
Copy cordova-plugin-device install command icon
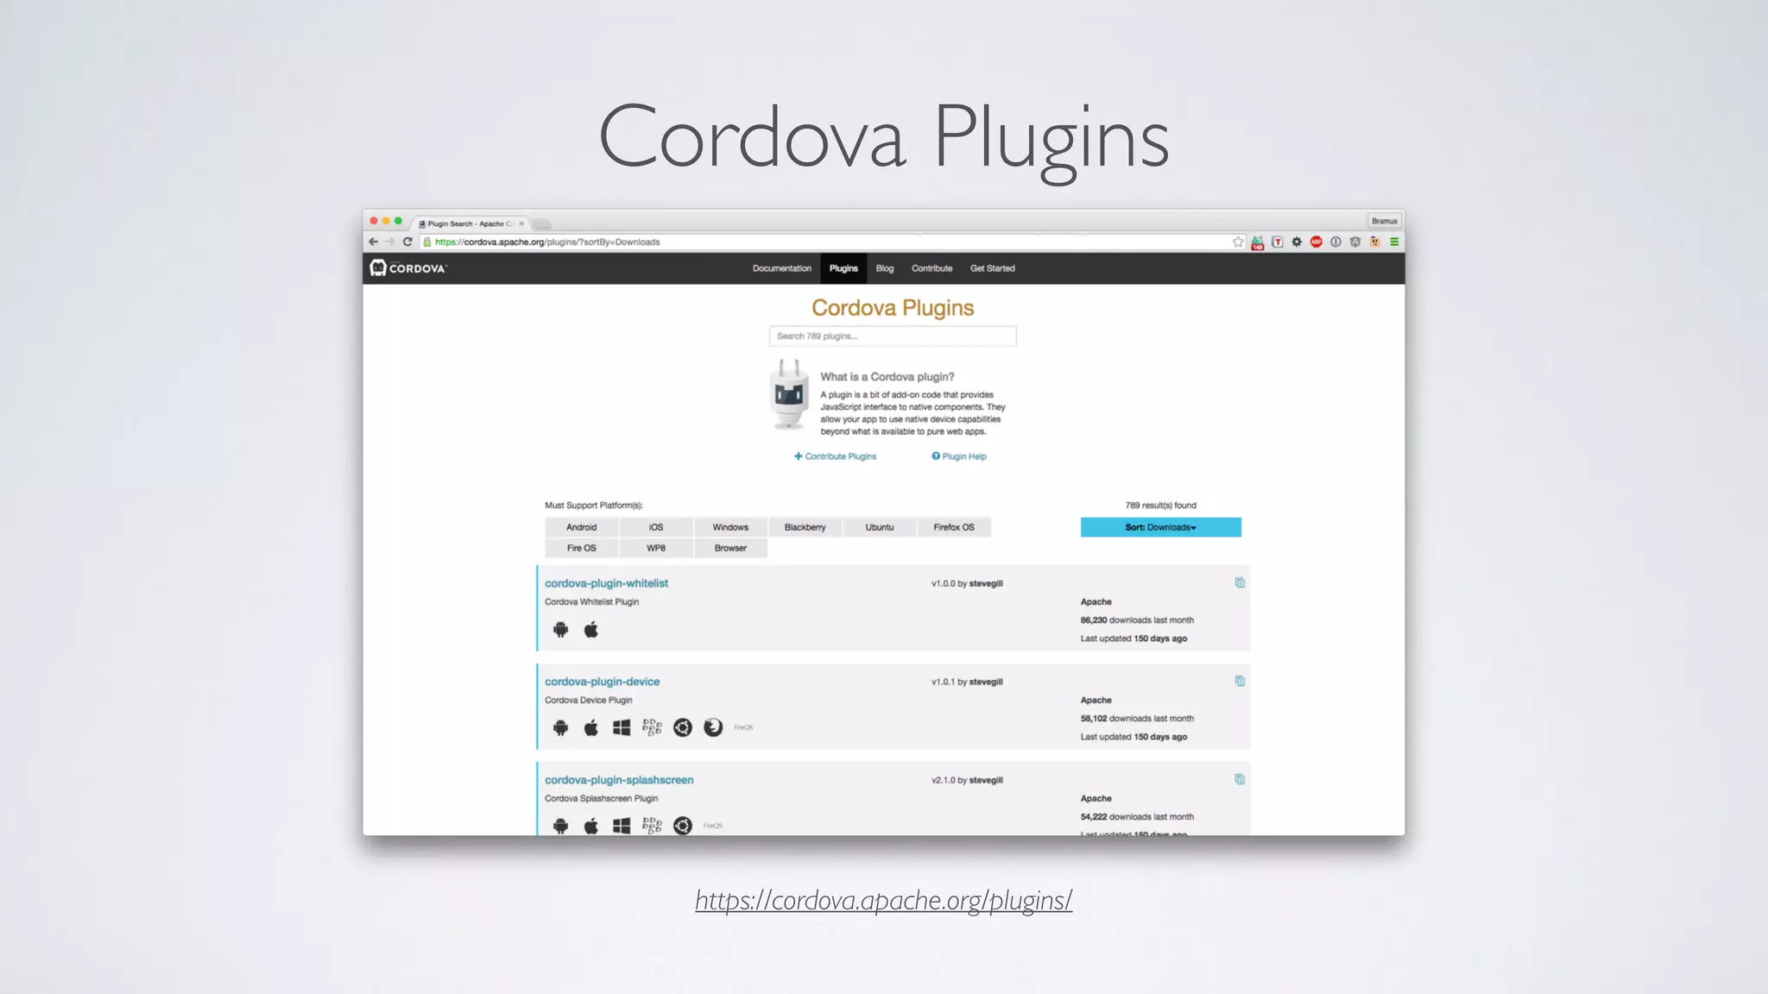coord(1240,682)
